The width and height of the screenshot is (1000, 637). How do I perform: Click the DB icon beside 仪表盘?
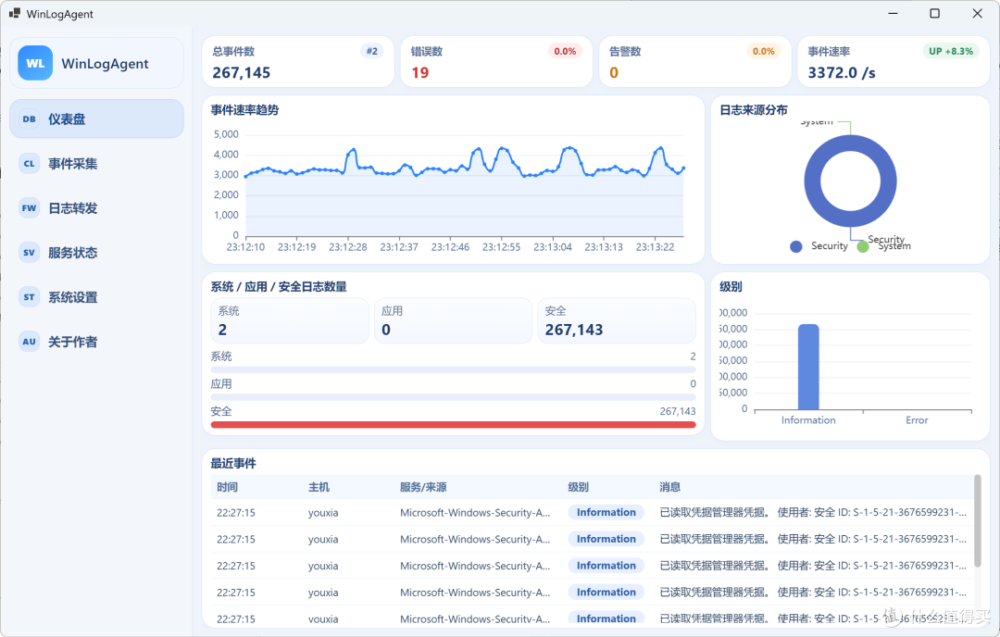click(x=30, y=119)
